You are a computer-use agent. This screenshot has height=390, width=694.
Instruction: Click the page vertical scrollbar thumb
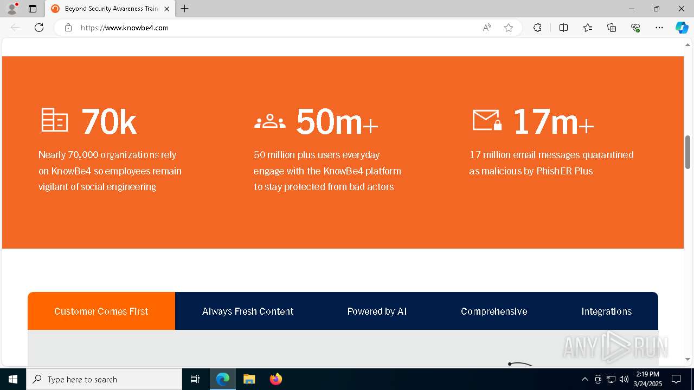coord(687,152)
